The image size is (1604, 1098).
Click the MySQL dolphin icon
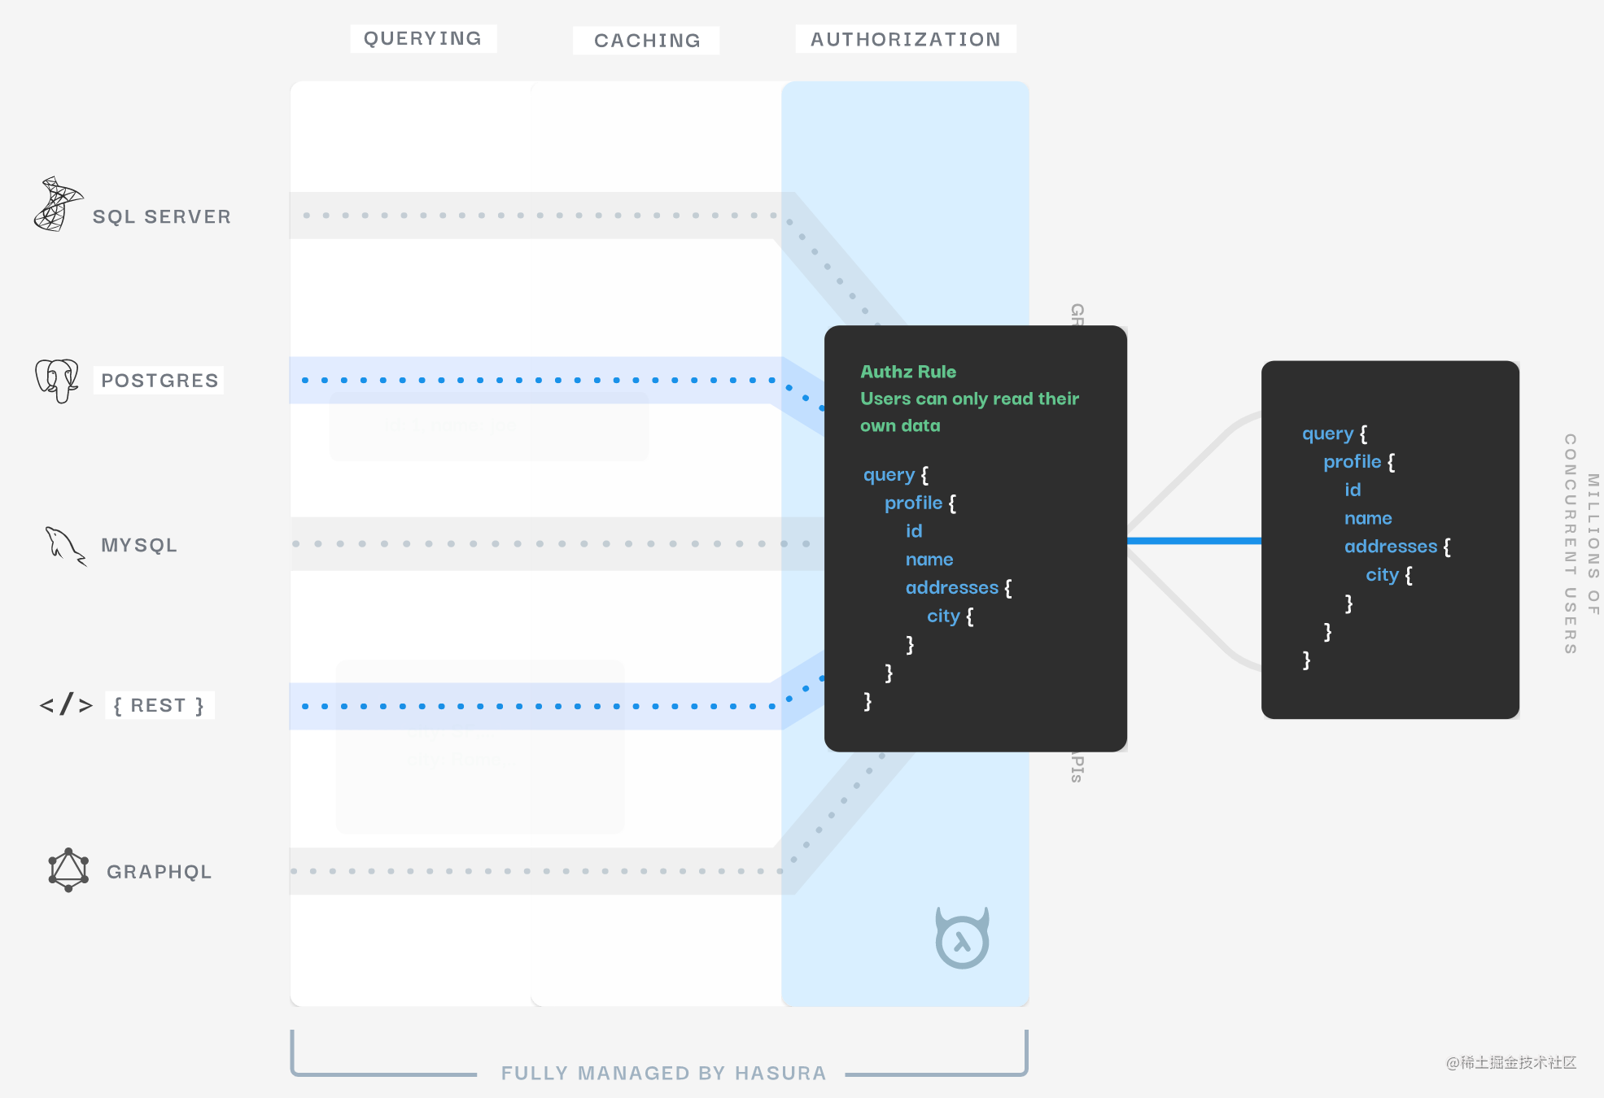[x=66, y=545]
